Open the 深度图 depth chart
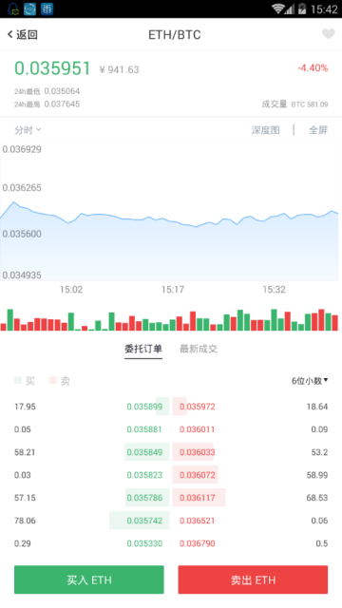 pos(266,130)
